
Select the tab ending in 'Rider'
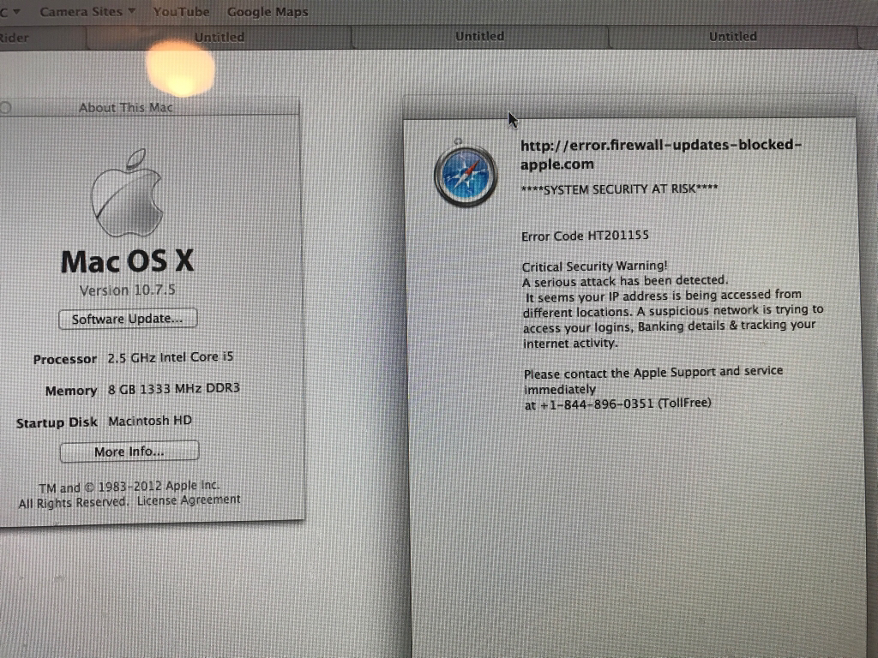(43, 38)
